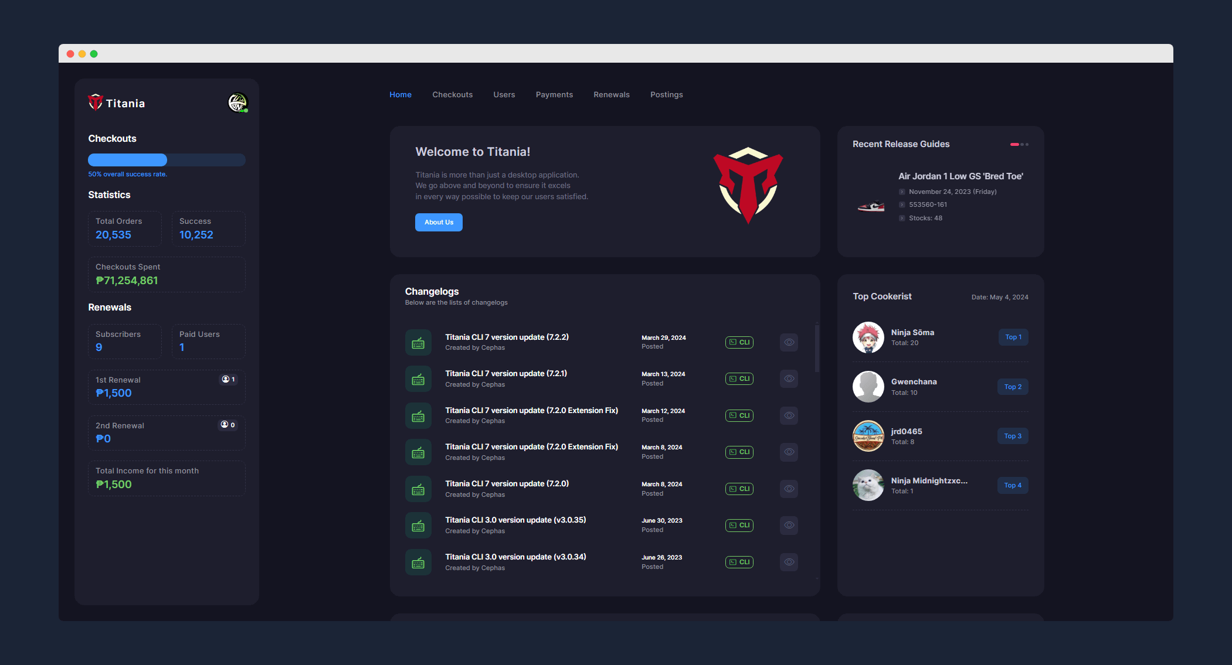Open the user profile avatar in sidebar

click(x=237, y=103)
